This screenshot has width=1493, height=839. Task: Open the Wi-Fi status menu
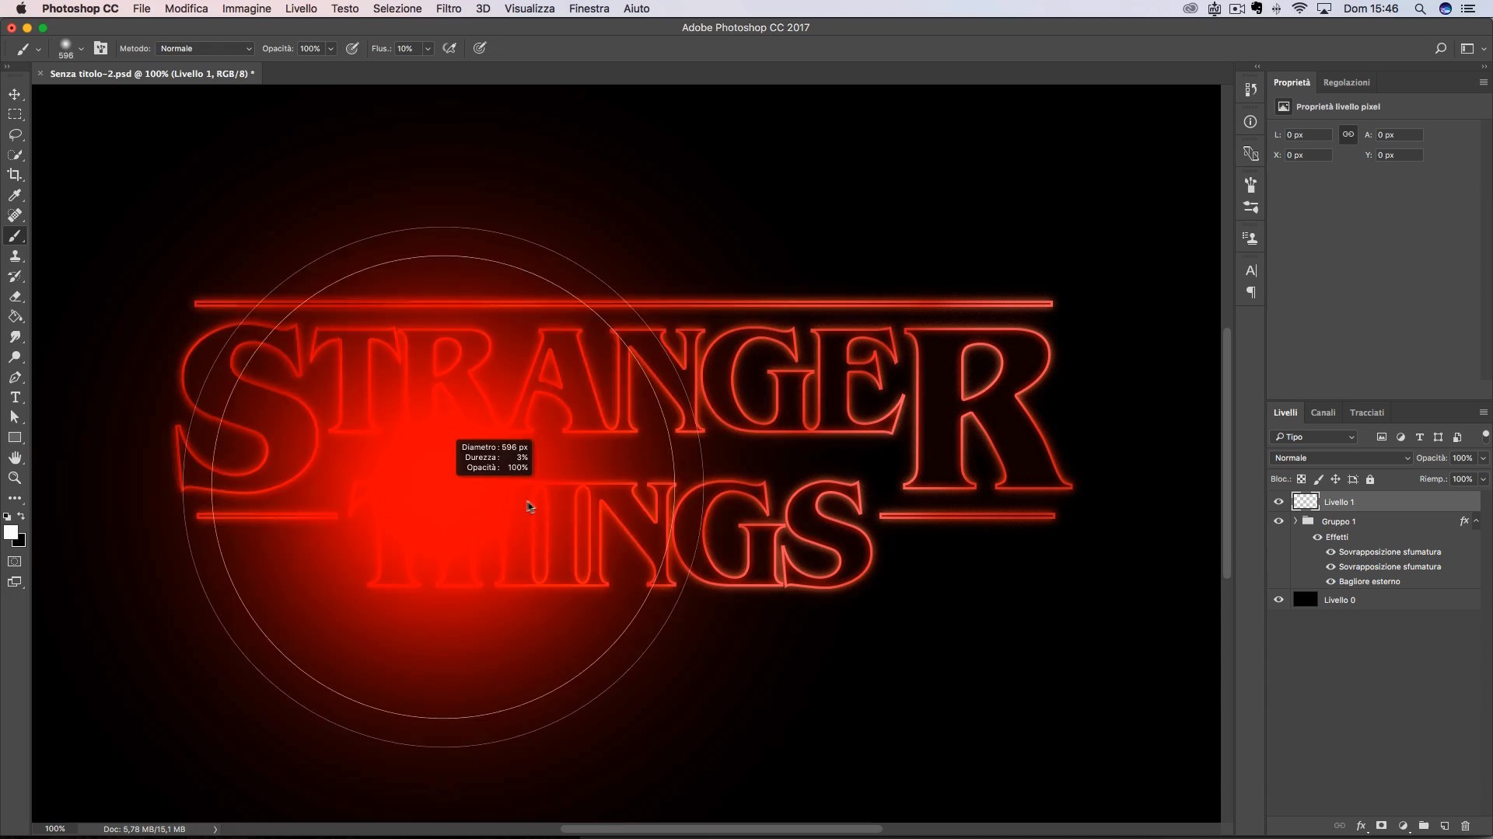(x=1299, y=9)
